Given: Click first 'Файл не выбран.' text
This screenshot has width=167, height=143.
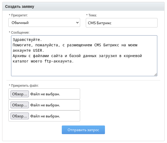Looking at the screenshot, I should tap(45, 94).
